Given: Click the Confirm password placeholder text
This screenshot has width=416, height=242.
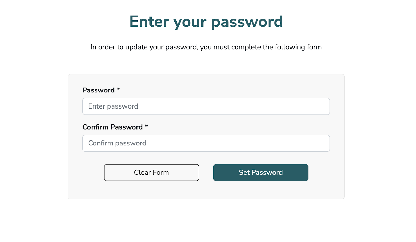Looking at the screenshot, I should [x=117, y=143].
